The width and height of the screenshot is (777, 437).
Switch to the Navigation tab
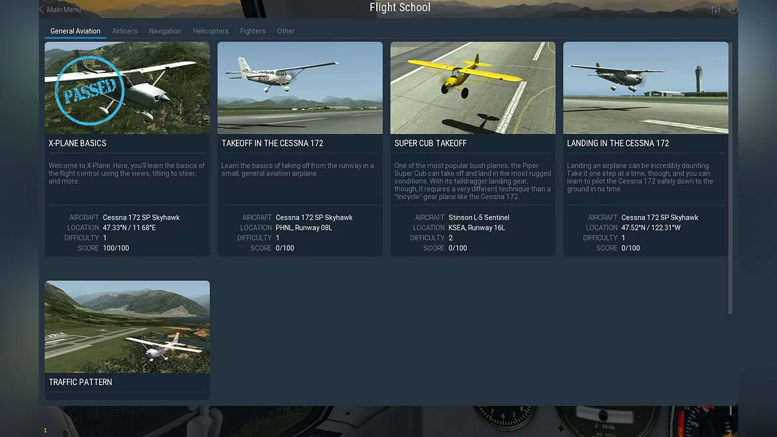pyautogui.click(x=165, y=31)
